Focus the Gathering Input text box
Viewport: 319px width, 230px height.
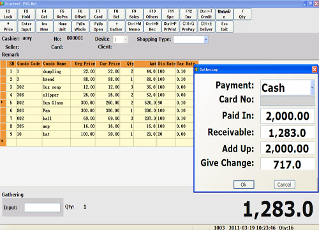point(42,207)
